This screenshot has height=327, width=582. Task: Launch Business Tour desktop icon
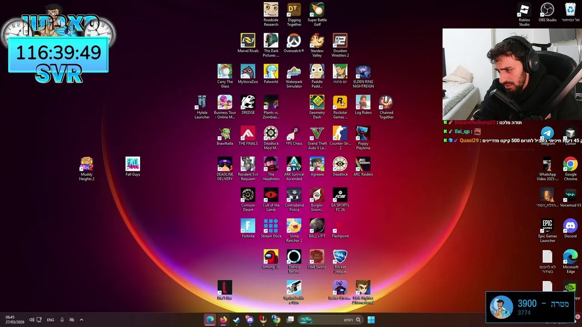pos(225,107)
